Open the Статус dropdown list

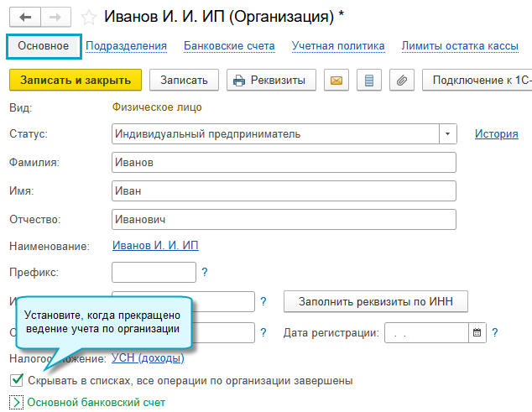448,133
